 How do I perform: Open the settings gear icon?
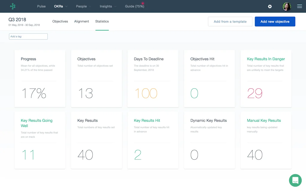pyautogui.click(x=270, y=6)
